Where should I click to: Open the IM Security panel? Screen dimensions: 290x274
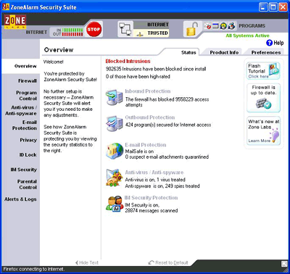pyautogui.click(x=23, y=170)
